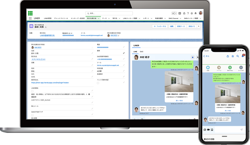This screenshot has height=145, width=250.
Task: Click the global search field at the top
Action: 109,13
